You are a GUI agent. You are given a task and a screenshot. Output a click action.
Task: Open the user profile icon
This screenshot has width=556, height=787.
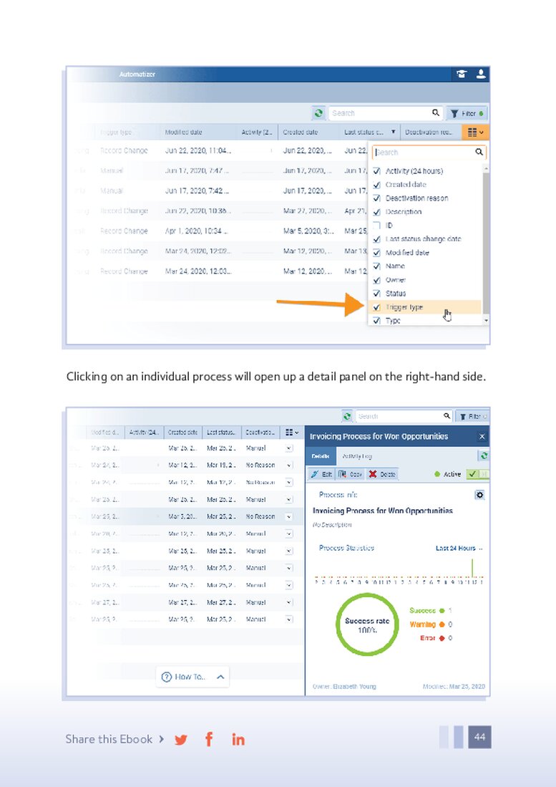pyautogui.click(x=481, y=74)
